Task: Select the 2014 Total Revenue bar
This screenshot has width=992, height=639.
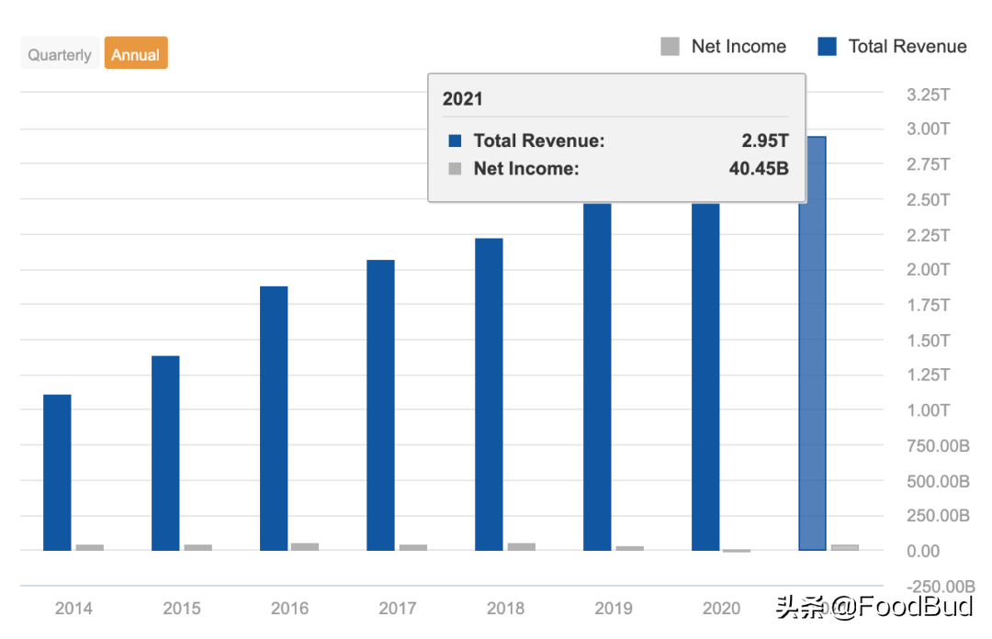Action: point(57,473)
